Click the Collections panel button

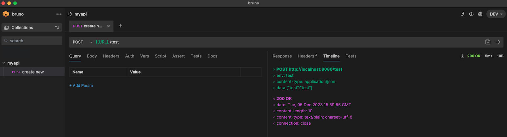[32, 27]
